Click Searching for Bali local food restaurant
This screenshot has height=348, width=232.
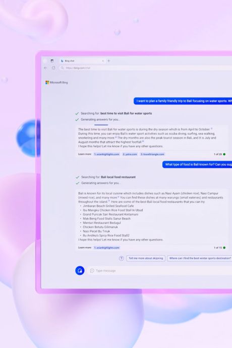tap(108, 177)
